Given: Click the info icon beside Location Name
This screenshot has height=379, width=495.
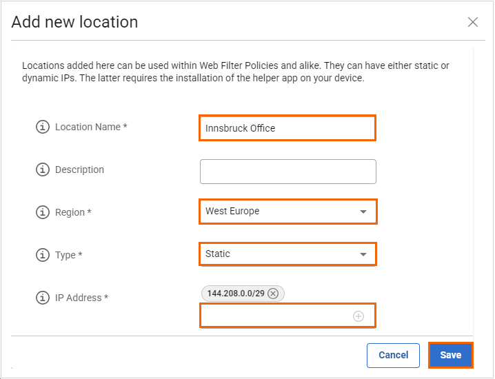Looking at the screenshot, I should coord(43,127).
